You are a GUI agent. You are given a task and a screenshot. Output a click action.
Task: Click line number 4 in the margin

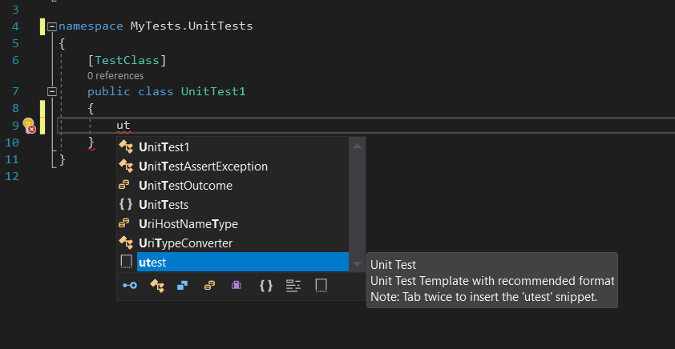click(15, 26)
